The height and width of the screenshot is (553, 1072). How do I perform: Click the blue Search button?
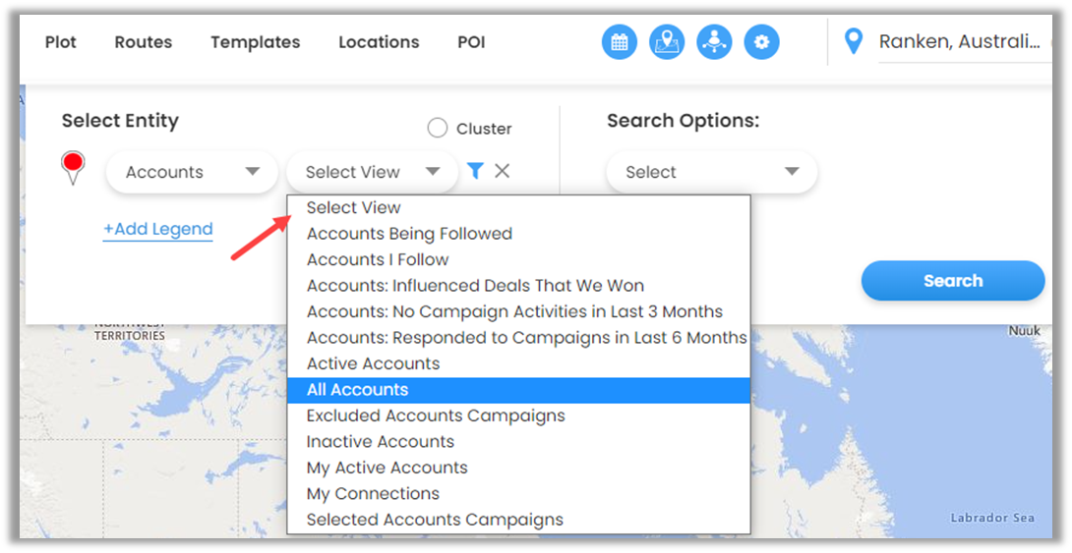[x=952, y=281]
